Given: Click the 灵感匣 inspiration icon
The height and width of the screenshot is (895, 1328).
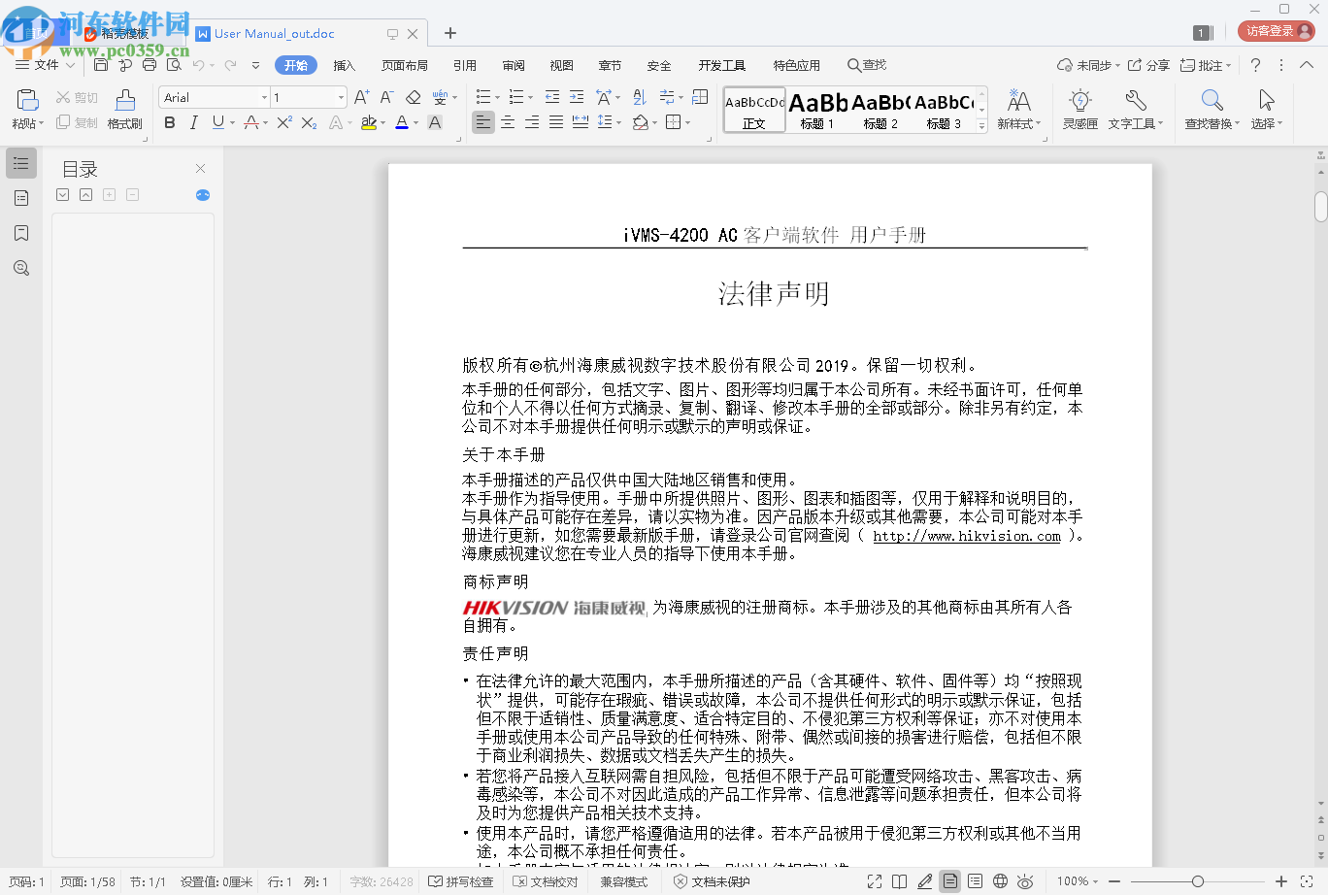Looking at the screenshot, I should [1080, 108].
